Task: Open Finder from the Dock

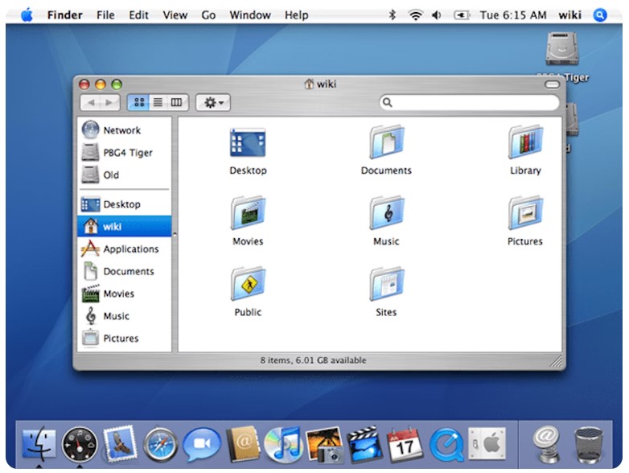Action: [39, 444]
